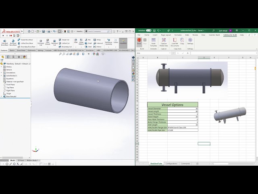Toggle the Instant3D button
The width and height of the screenshot is (258, 194).
pos(123,43)
